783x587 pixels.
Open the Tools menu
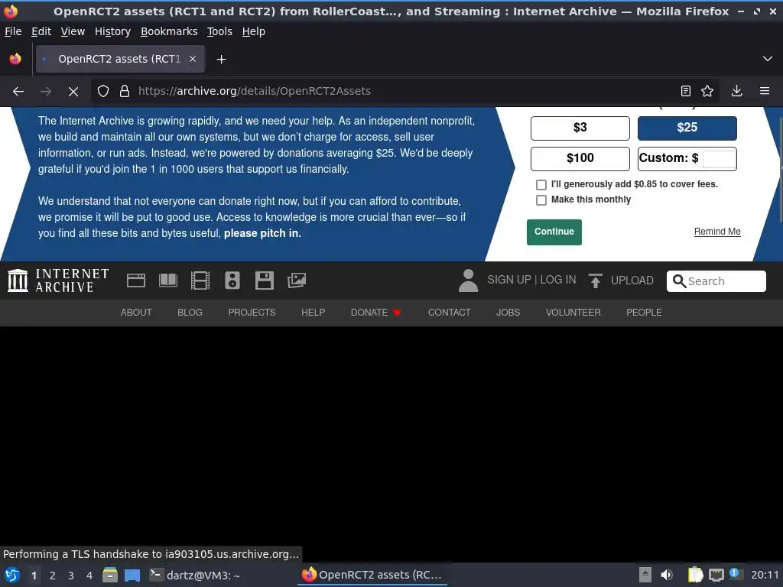click(x=219, y=31)
